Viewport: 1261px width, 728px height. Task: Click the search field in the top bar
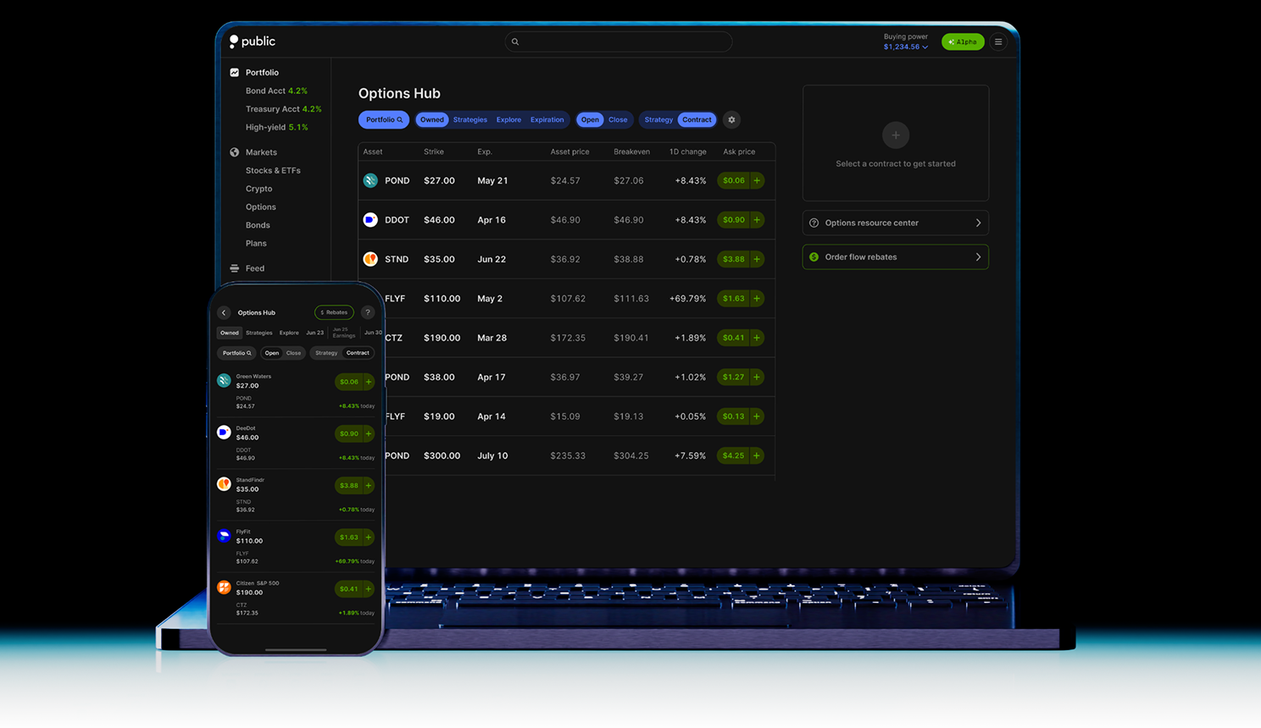coord(619,41)
